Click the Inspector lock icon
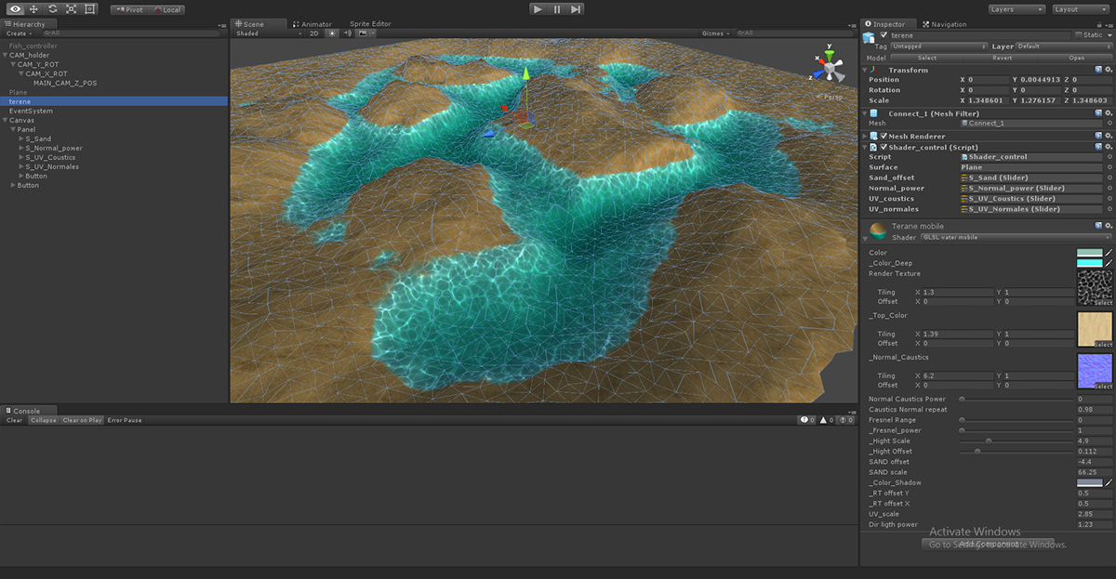 pyautogui.click(x=1100, y=24)
